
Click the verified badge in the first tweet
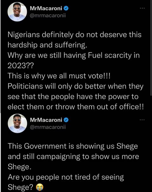tap(66, 9)
